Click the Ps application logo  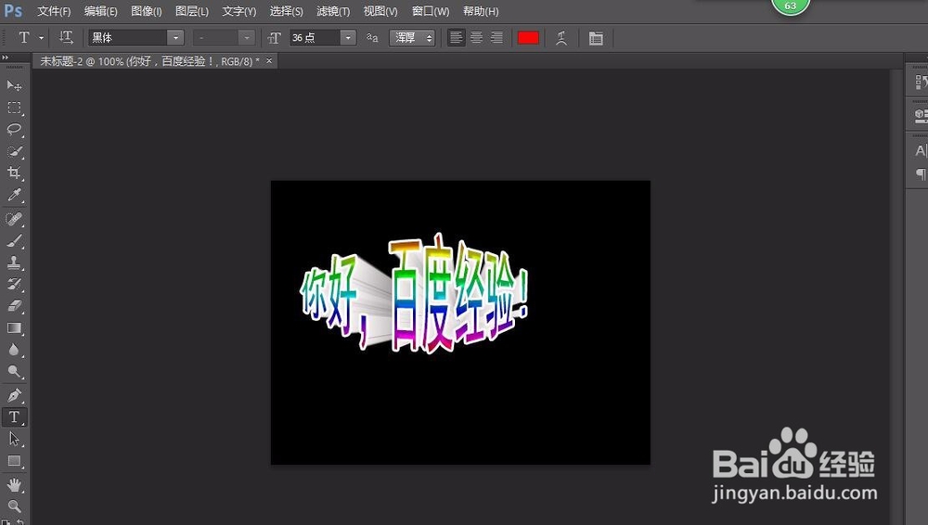point(13,10)
